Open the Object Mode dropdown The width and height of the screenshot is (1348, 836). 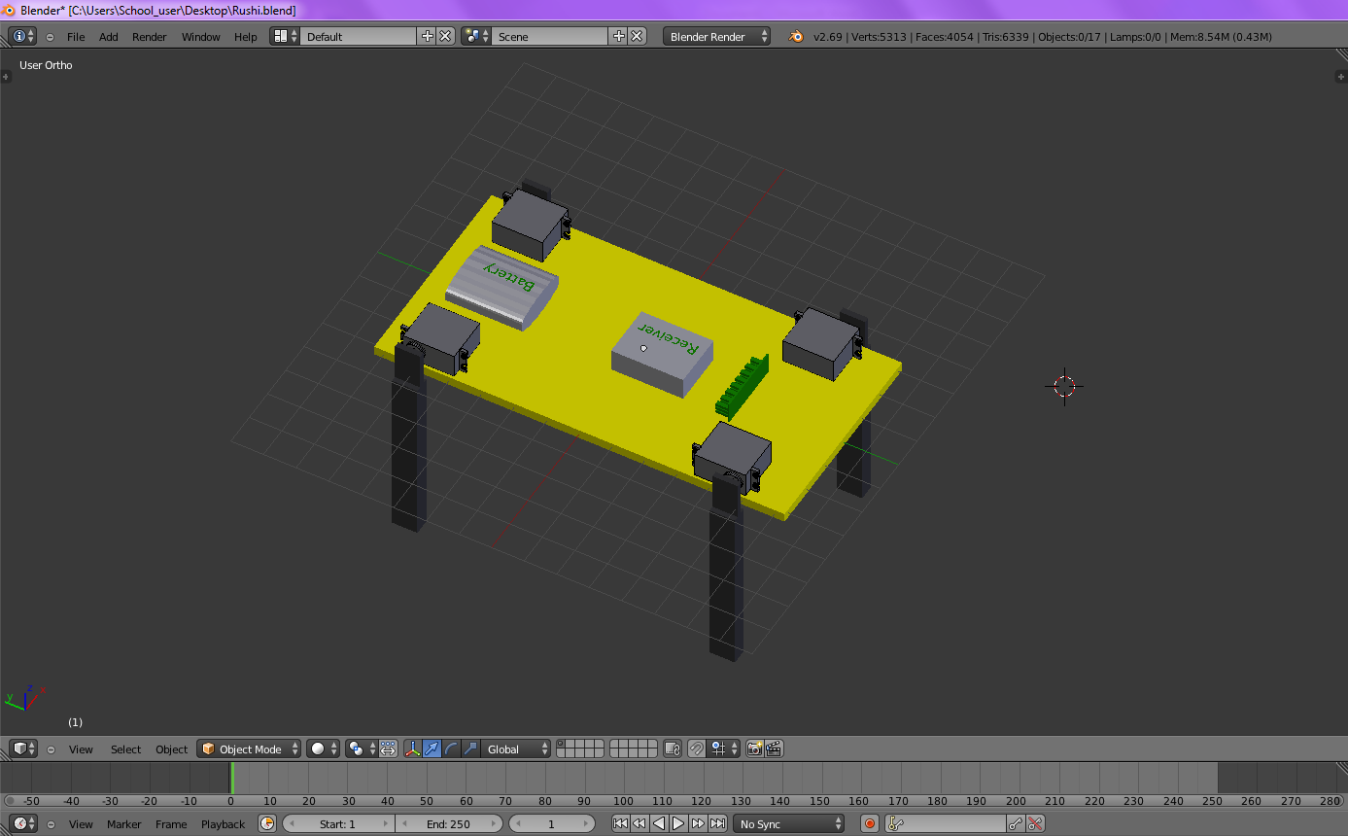250,749
